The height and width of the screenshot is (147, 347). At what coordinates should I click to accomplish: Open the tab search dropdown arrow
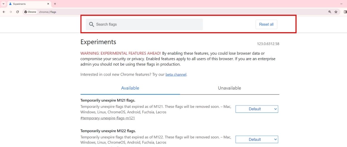tap(3, 4)
